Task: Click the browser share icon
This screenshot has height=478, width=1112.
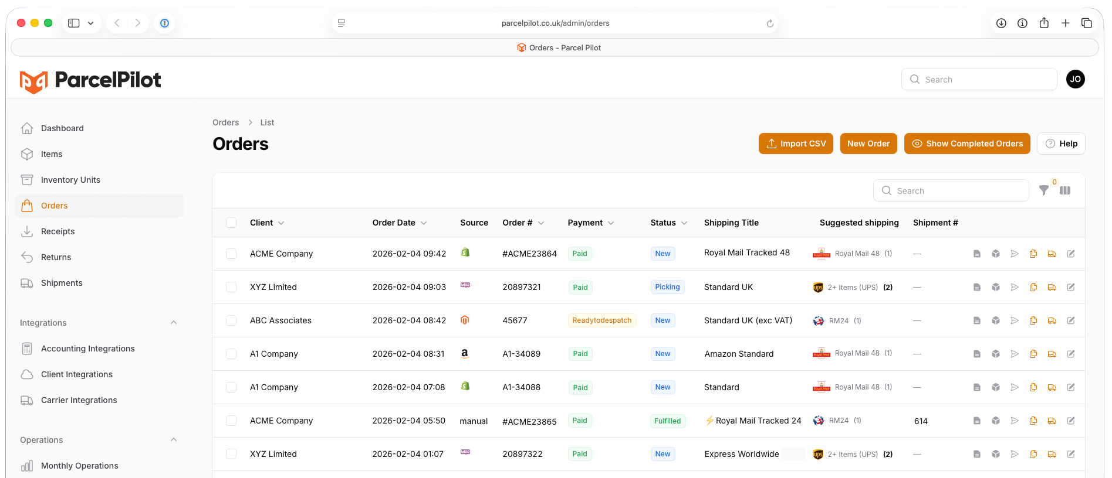Action: (1044, 23)
